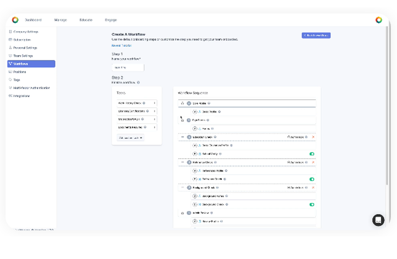This screenshot has width=397, height=259.
Task: Click the arrow on Licenses/Cert Numbers task
Action: pos(154,111)
